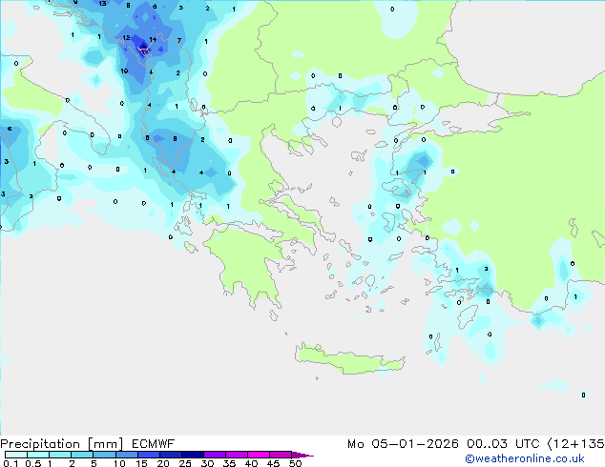The width and height of the screenshot is (605, 467).
Task: Select legend swatch between 20 and 25
Action: click(x=170, y=455)
